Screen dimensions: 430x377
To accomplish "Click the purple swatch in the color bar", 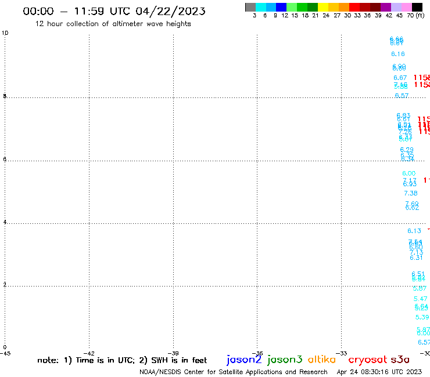I will (x=385, y=7).
